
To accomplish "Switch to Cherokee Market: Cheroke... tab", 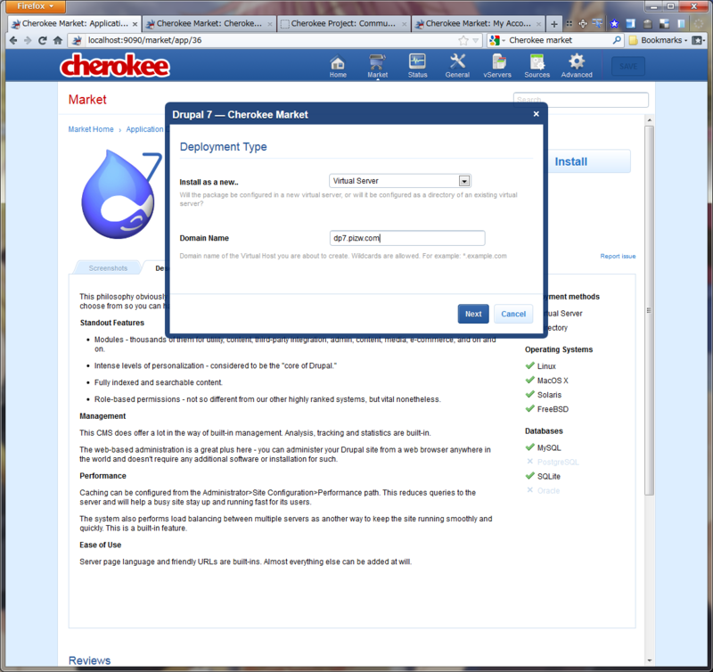I will click(x=209, y=24).
